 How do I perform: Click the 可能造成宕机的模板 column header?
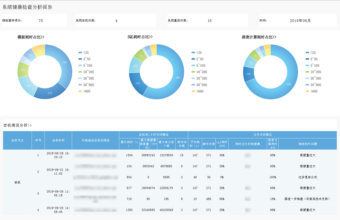[x=96, y=140]
